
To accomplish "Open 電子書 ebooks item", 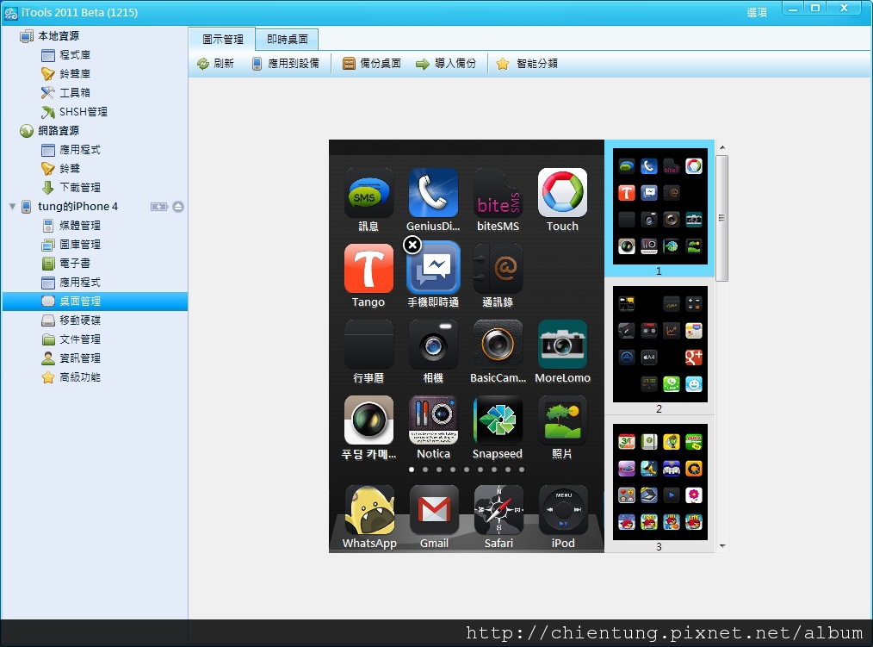I will (x=75, y=264).
